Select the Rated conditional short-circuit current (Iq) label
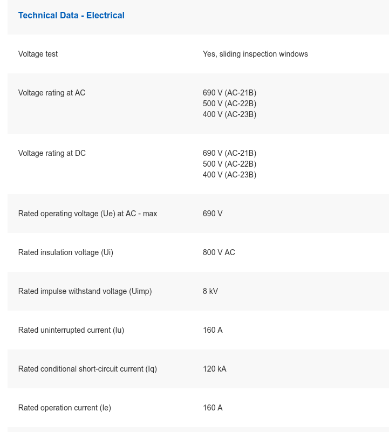Screen dimensions: 389x432 [x=87, y=369]
